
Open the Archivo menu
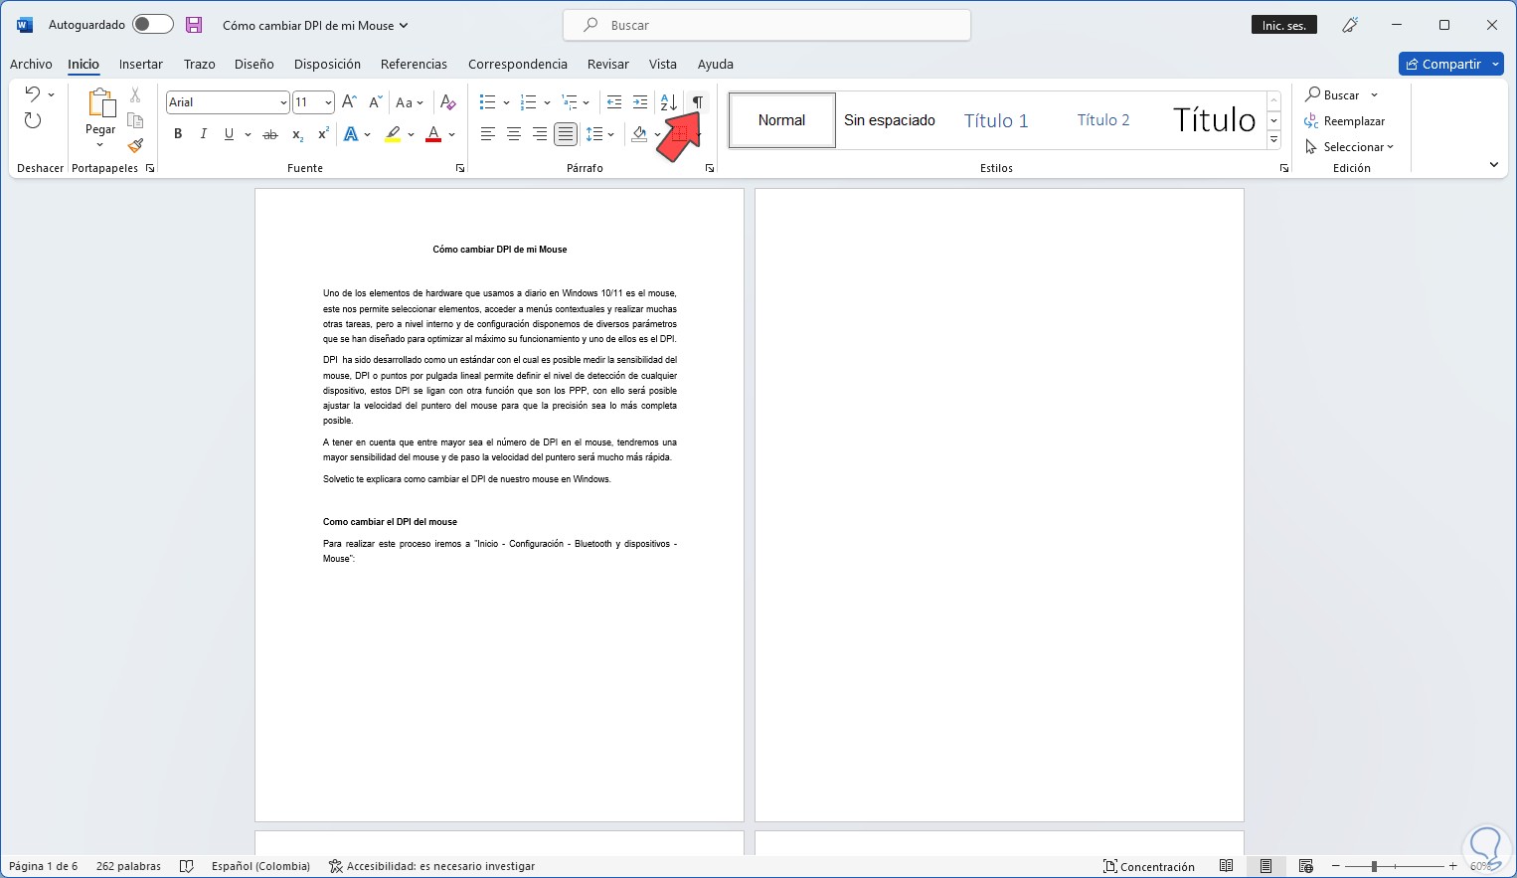pyautogui.click(x=31, y=65)
